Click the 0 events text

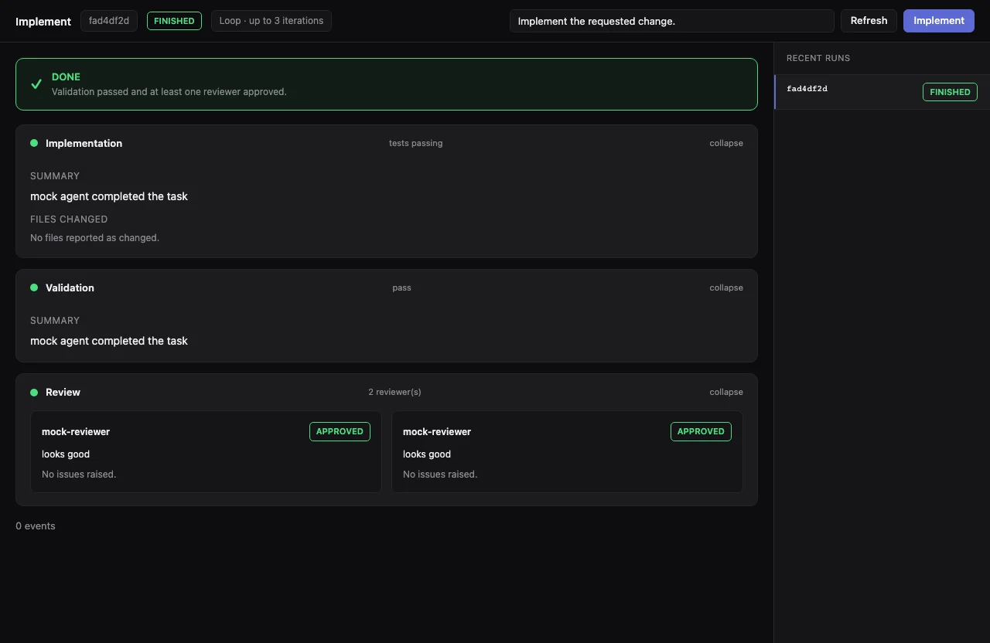pos(36,526)
